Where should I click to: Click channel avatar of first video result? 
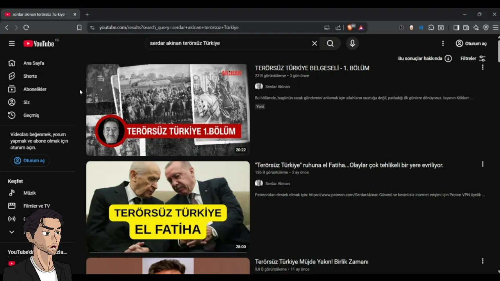tap(259, 86)
